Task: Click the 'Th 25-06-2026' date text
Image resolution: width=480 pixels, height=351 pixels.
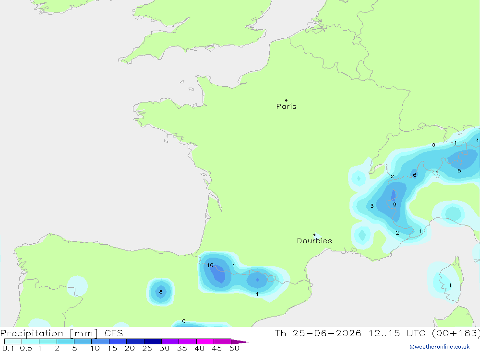Action: [318, 333]
